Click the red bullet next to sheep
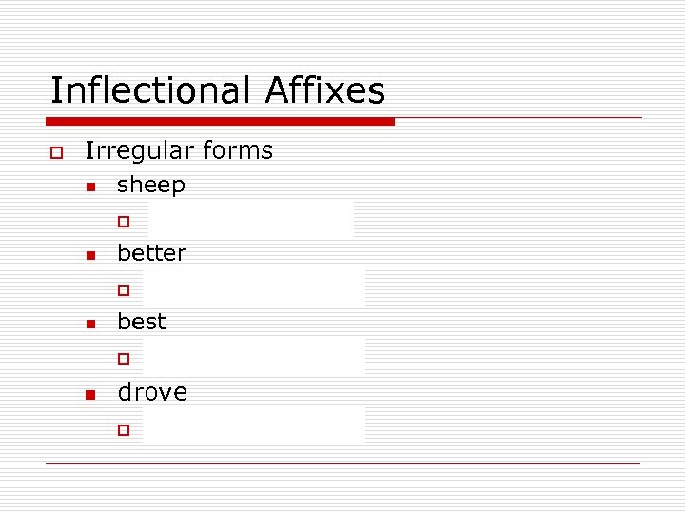Screen dimensions: 685x514 coord(89,188)
